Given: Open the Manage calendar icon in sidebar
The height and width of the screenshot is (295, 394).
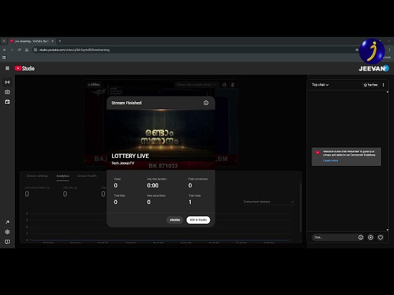Looking at the screenshot, I should pos(7,102).
